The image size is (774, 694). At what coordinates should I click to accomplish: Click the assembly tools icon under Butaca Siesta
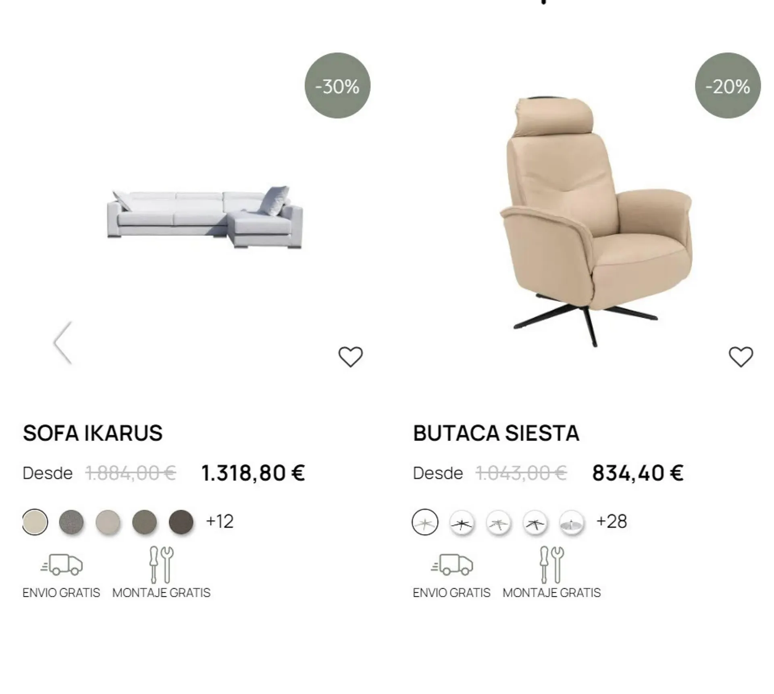click(552, 564)
